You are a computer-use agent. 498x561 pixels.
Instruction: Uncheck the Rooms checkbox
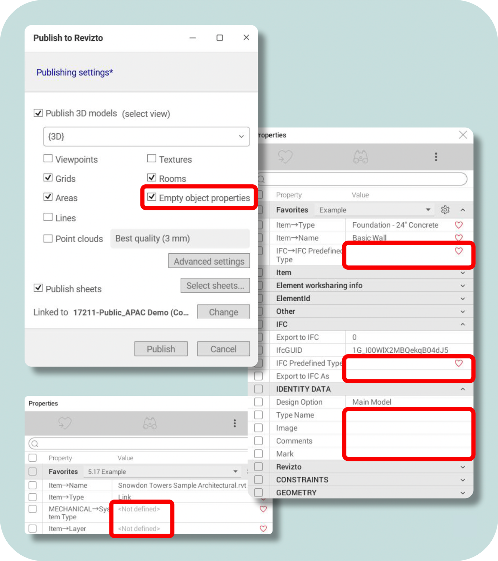(152, 178)
